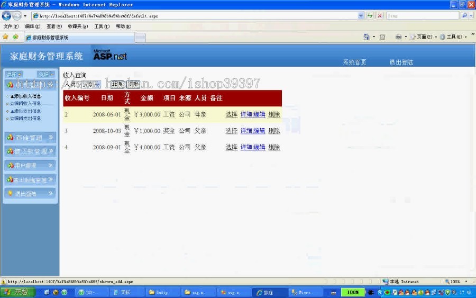
Task: Open the Home button dropdown arrow
Action: click(374, 37)
